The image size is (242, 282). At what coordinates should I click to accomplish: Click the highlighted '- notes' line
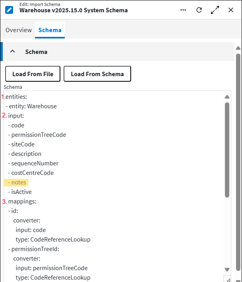tap(16, 182)
